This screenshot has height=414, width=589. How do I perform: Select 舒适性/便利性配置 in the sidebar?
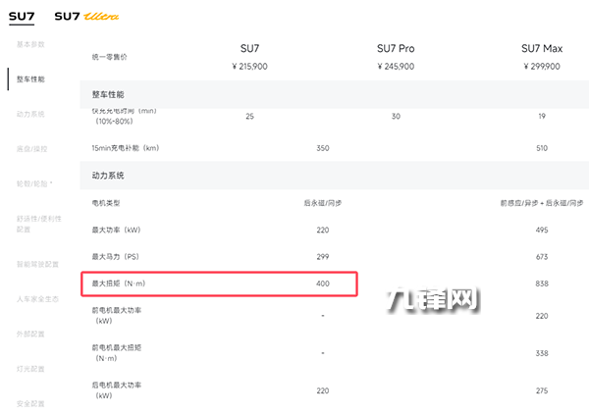[39, 224]
